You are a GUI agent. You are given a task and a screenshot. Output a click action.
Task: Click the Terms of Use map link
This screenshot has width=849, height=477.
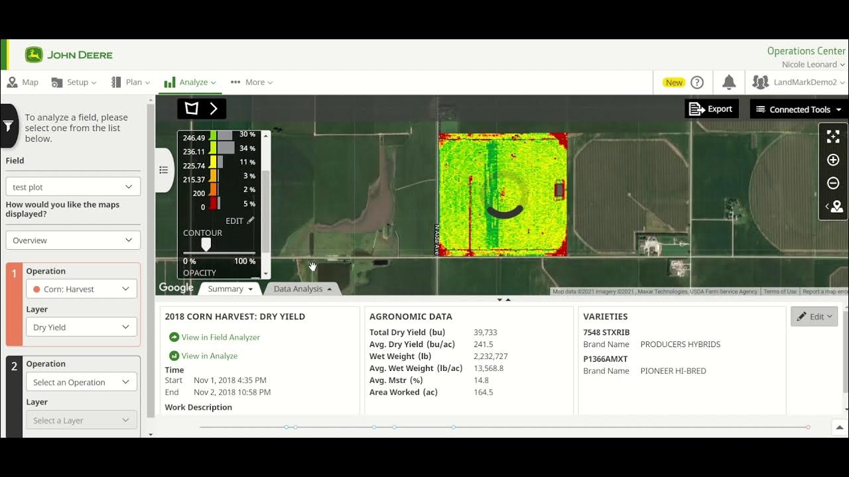(779, 291)
